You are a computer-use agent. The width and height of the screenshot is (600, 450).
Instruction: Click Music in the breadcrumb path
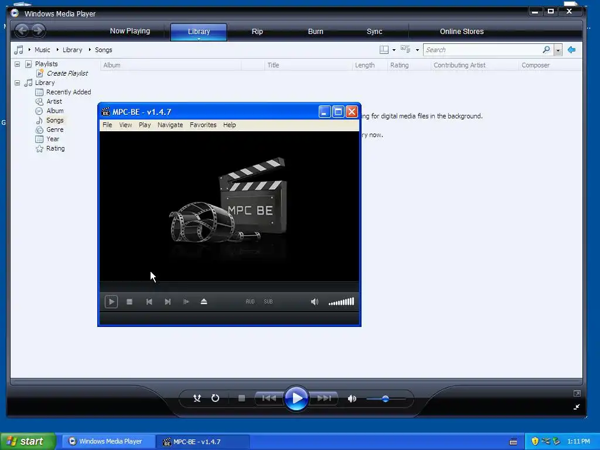(42, 50)
